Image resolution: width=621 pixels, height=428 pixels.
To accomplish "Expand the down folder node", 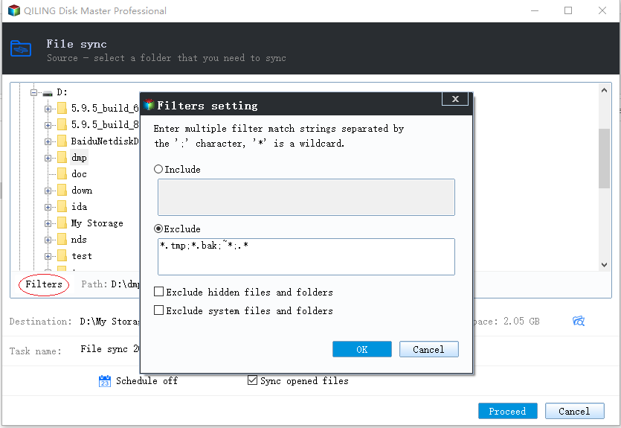I will [48, 191].
